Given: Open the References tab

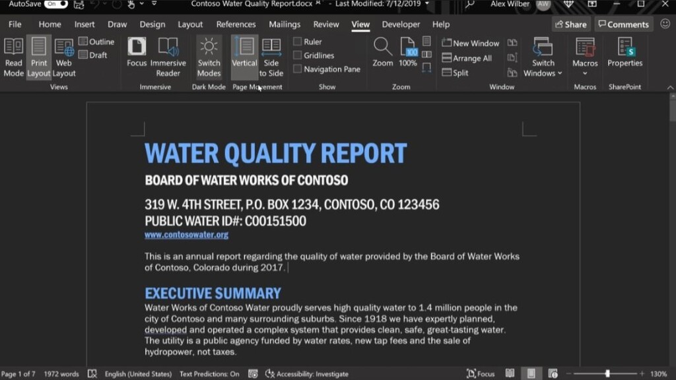Looking at the screenshot, I should (236, 24).
